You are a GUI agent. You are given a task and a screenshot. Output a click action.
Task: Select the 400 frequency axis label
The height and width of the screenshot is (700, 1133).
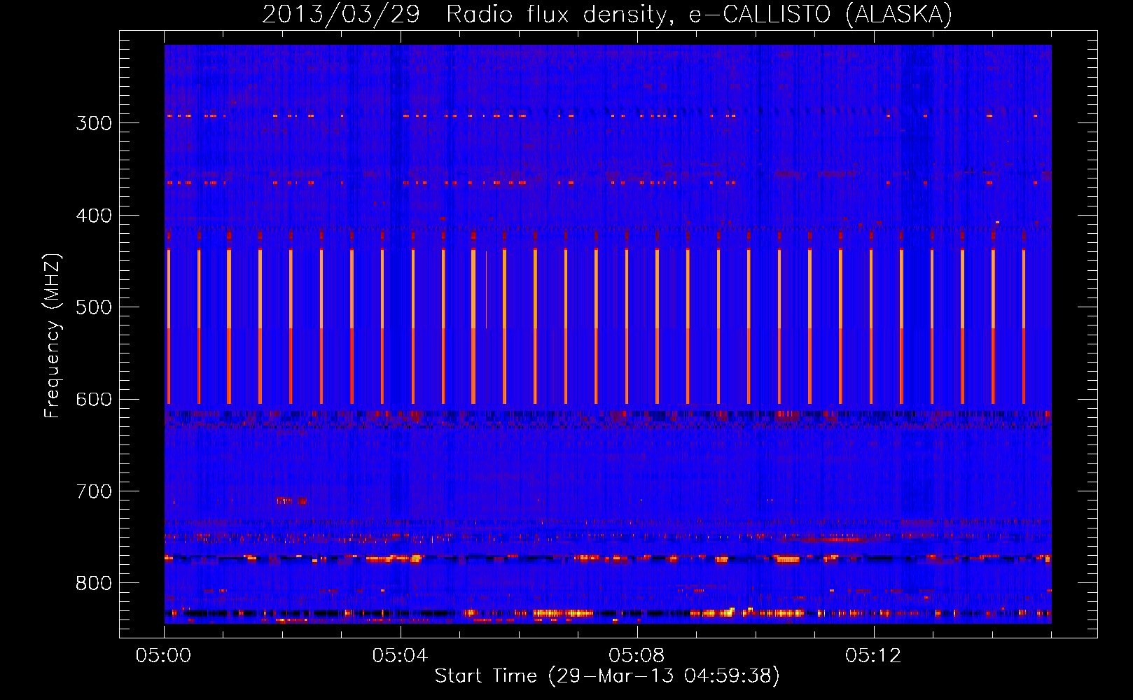click(94, 216)
